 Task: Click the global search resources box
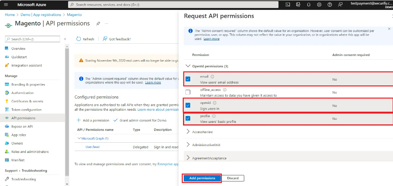point(173,5)
